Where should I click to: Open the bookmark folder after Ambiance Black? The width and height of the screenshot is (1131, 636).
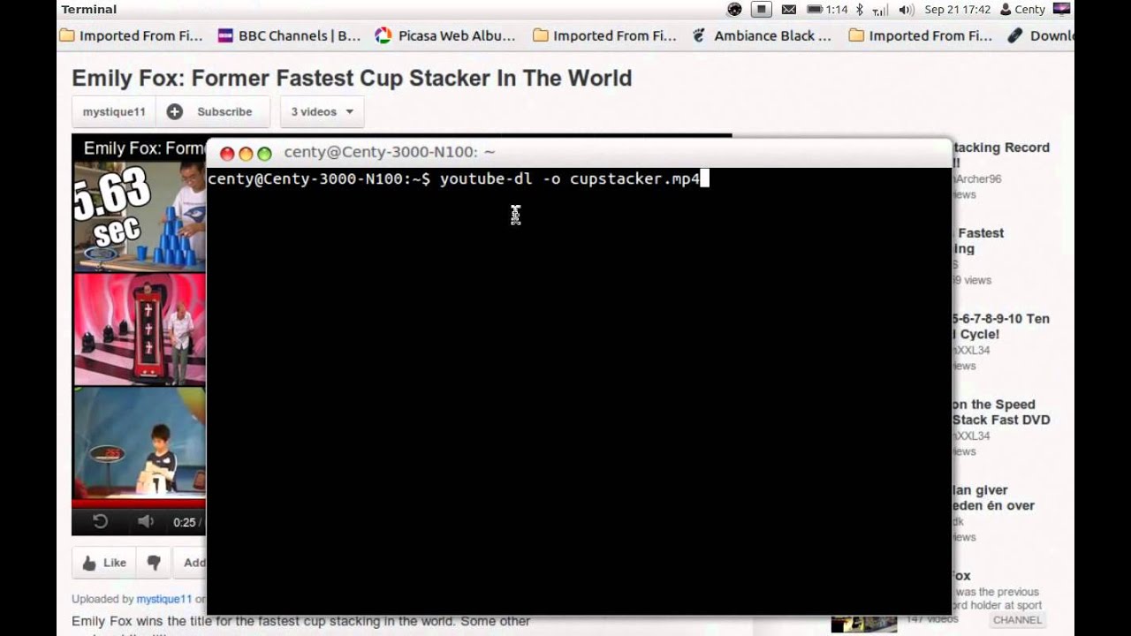[920, 36]
